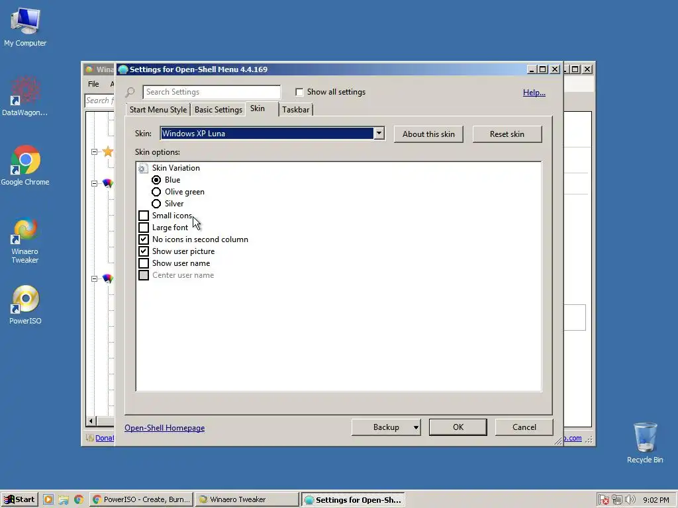Select the Silver skin variation
This screenshot has width=678, height=508.
[156, 204]
